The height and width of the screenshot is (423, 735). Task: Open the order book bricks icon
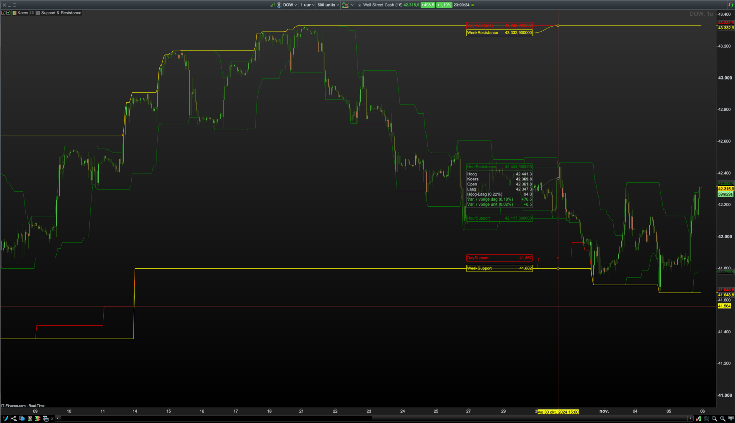point(37,418)
